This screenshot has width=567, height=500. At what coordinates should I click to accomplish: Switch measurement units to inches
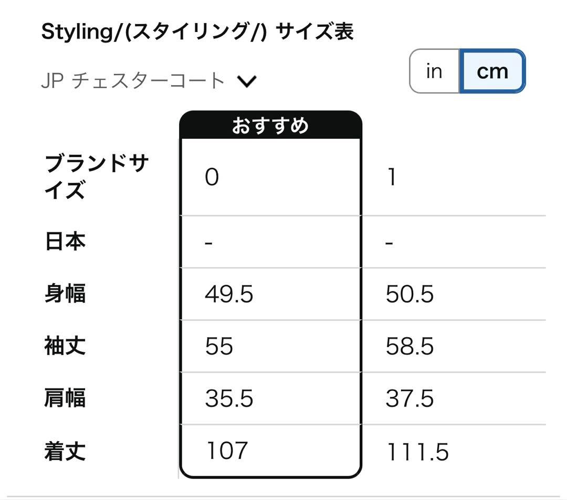[x=434, y=71]
